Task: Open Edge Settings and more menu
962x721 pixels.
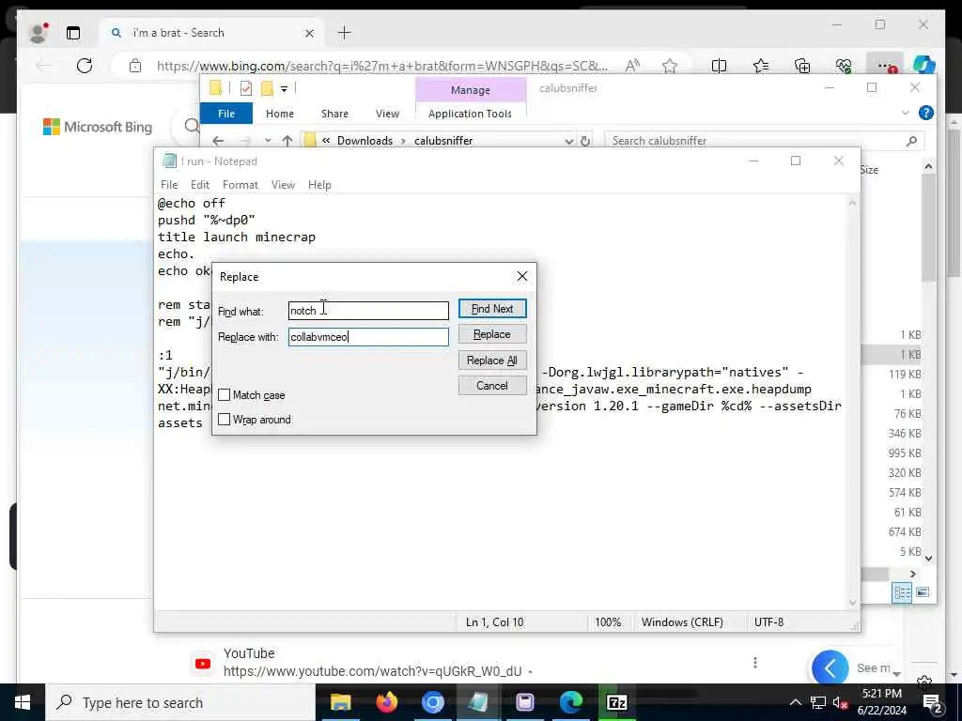Action: (885, 66)
